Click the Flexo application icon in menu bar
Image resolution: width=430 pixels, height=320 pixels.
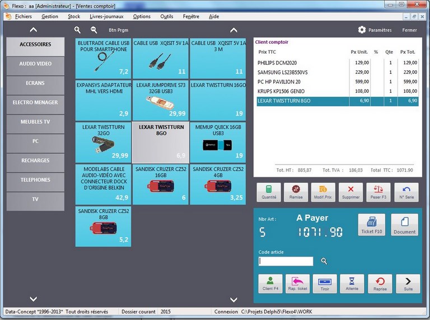click(8, 16)
